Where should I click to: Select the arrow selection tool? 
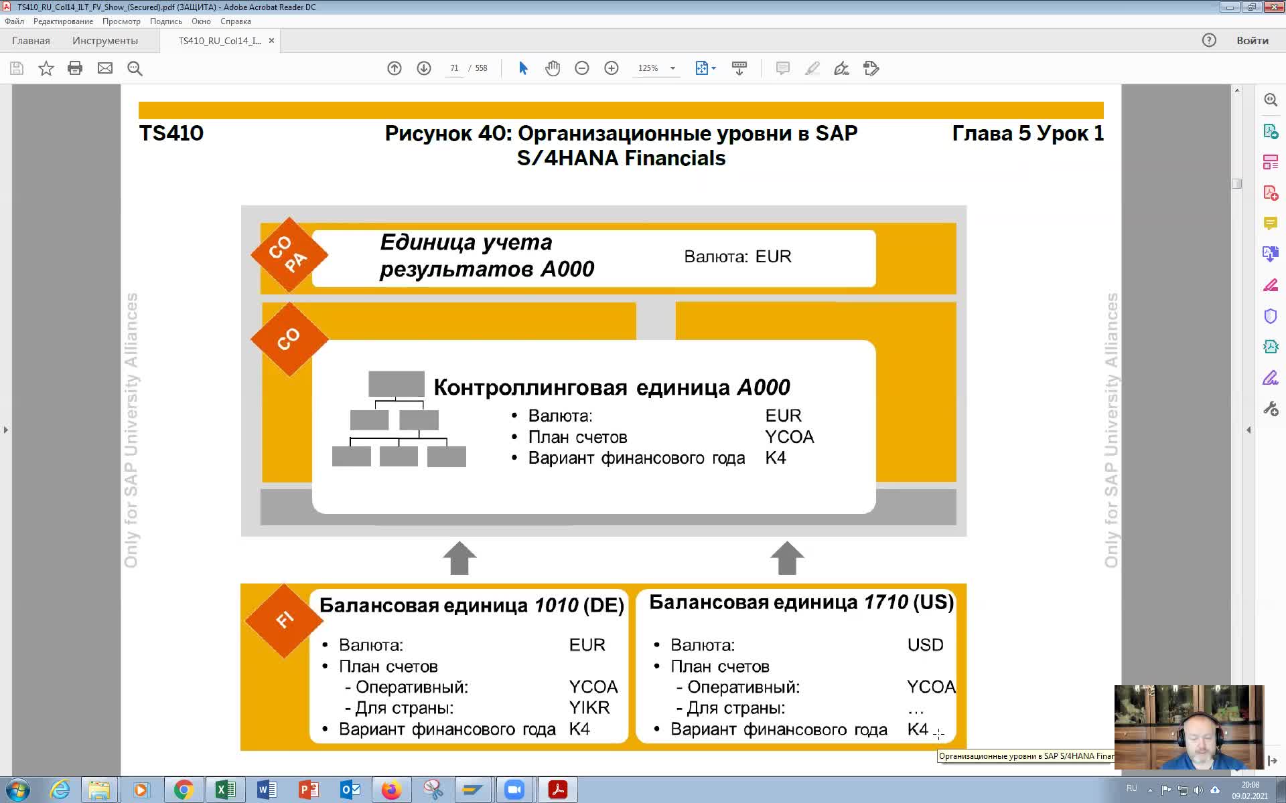[523, 68]
